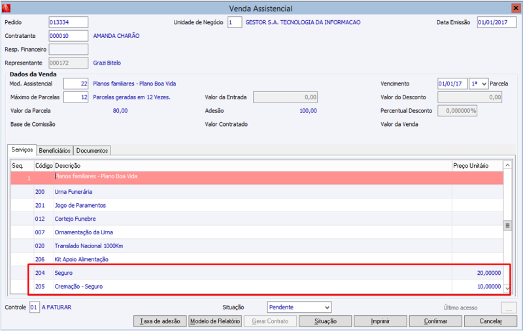Viewport: 523px width, 331px height.
Task: Click the Representante code field
Action: [69, 63]
